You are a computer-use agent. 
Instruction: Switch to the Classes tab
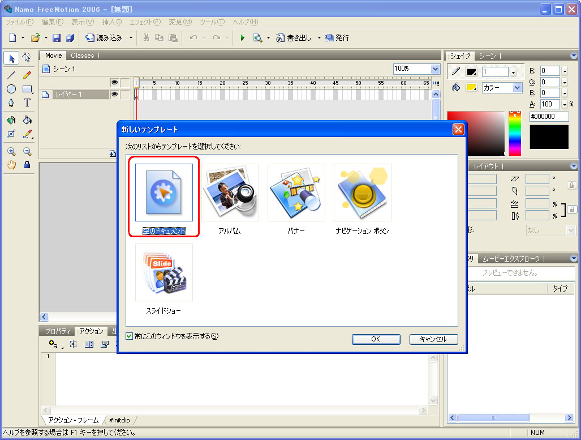tap(83, 55)
